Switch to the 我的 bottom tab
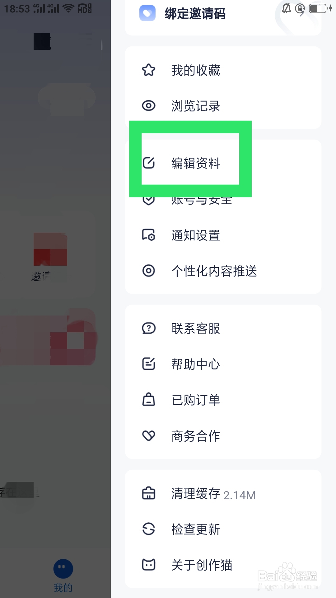 (x=63, y=576)
